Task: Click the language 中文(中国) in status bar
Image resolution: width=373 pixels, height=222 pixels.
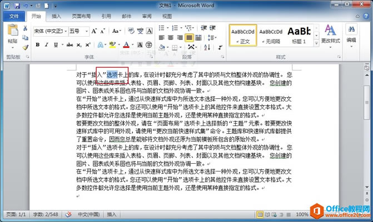Action: [88, 214]
